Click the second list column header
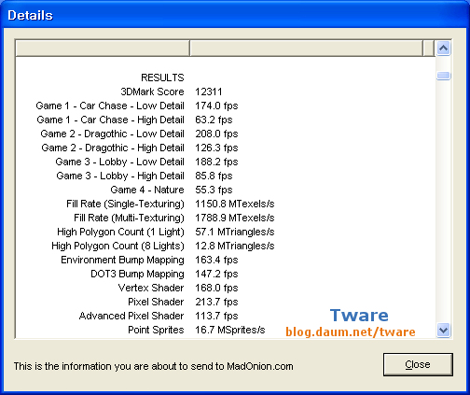Image resolution: width=470 pixels, height=395 pixels. (307, 49)
